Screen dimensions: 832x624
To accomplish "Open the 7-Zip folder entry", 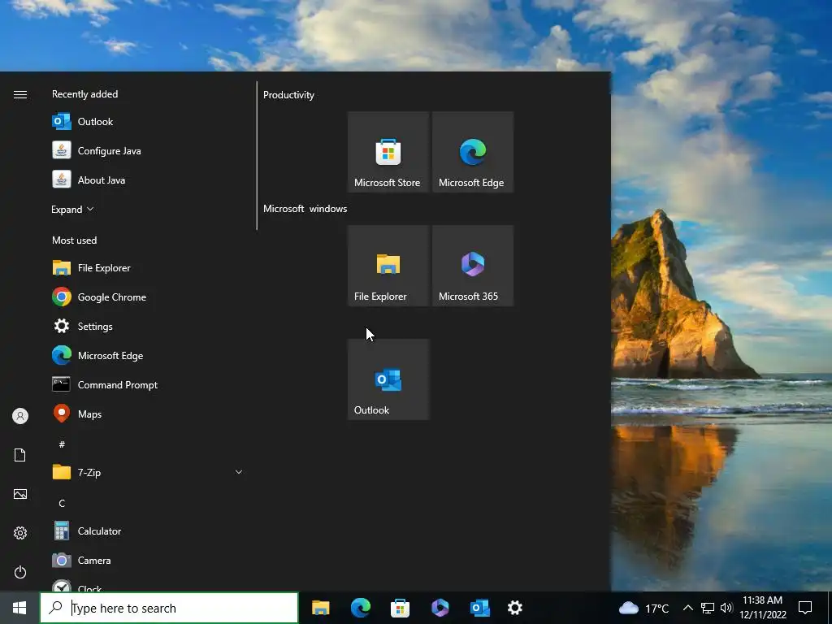I will (146, 472).
